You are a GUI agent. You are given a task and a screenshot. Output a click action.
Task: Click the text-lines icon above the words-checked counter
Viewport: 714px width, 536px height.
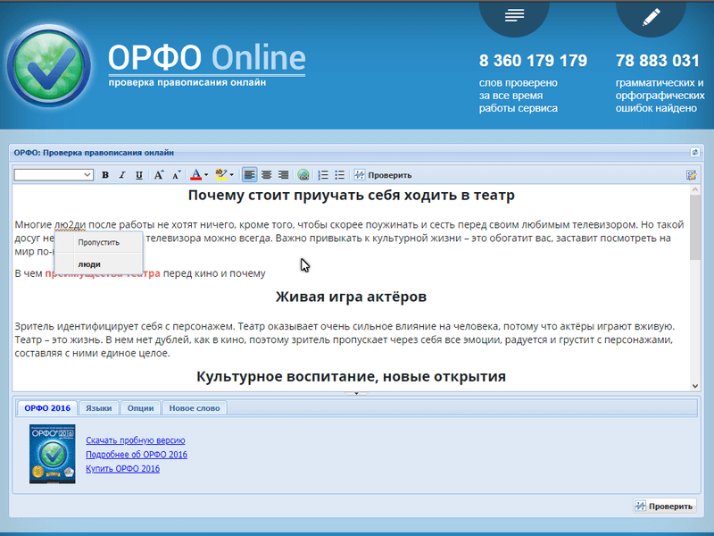[514, 15]
